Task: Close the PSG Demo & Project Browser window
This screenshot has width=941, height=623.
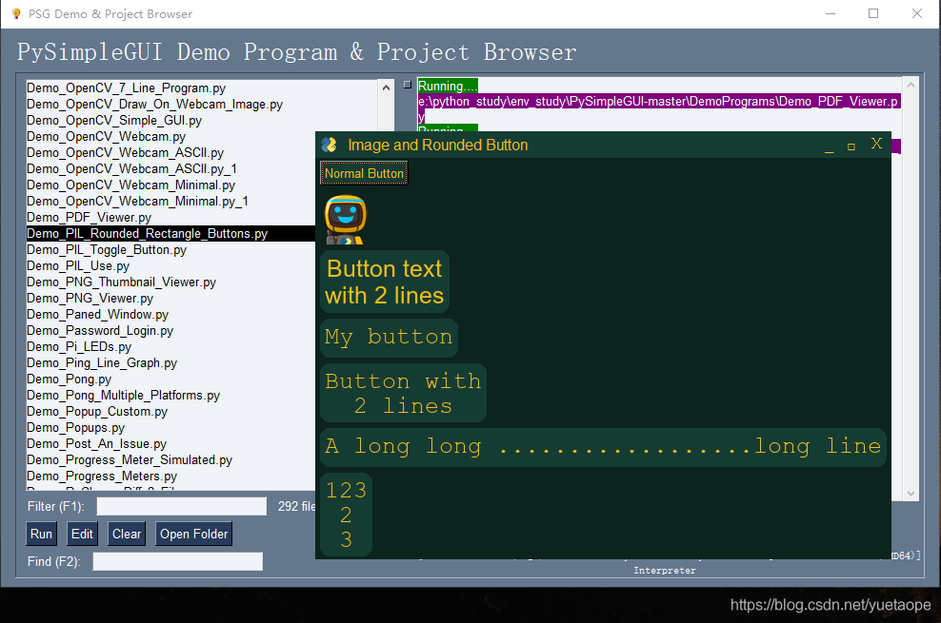Action: click(x=917, y=13)
